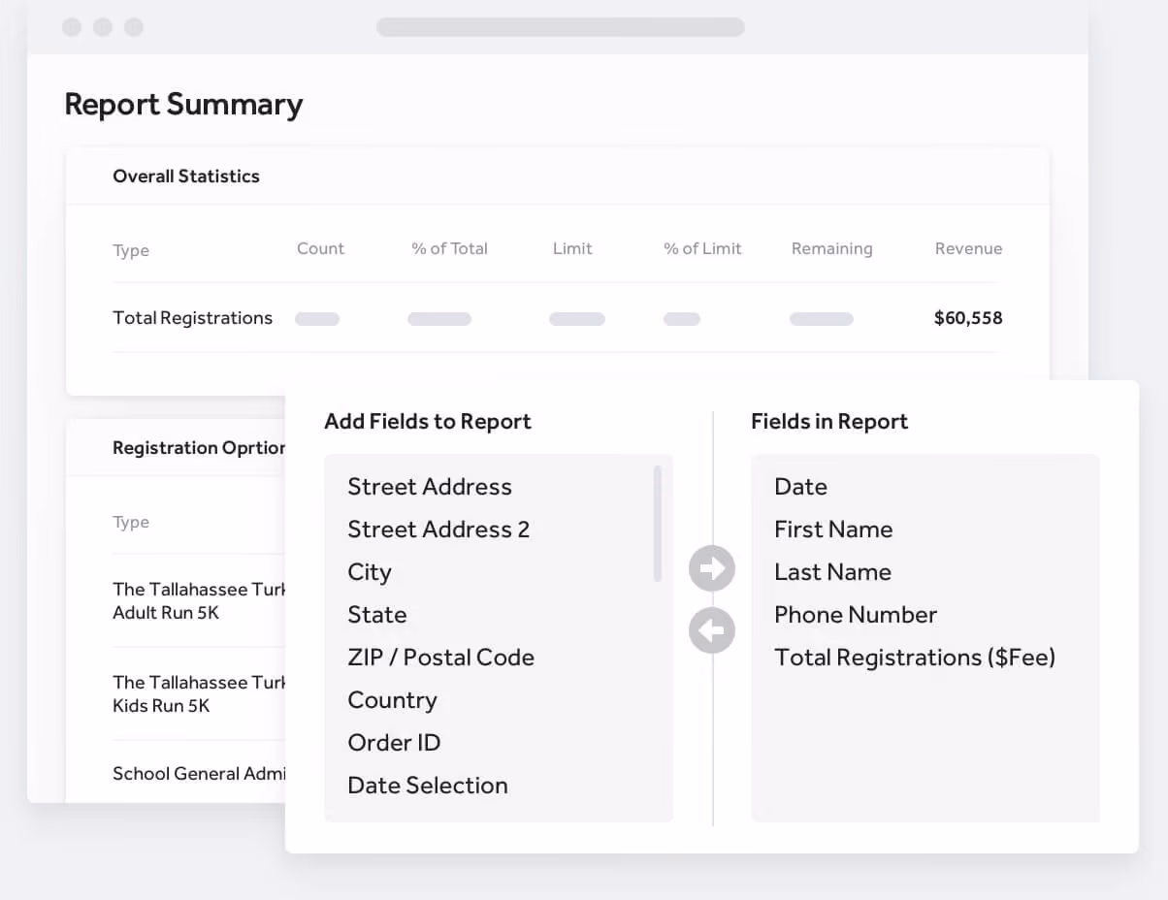Click the right arrow to add field
1168x900 pixels.
712,568
